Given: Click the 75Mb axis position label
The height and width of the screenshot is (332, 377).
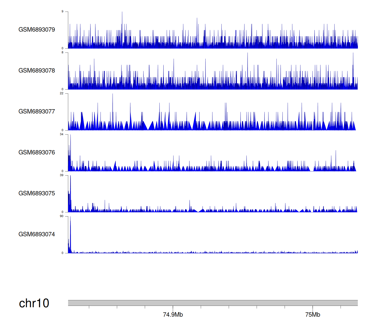Looking at the screenshot, I should tap(313, 315).
